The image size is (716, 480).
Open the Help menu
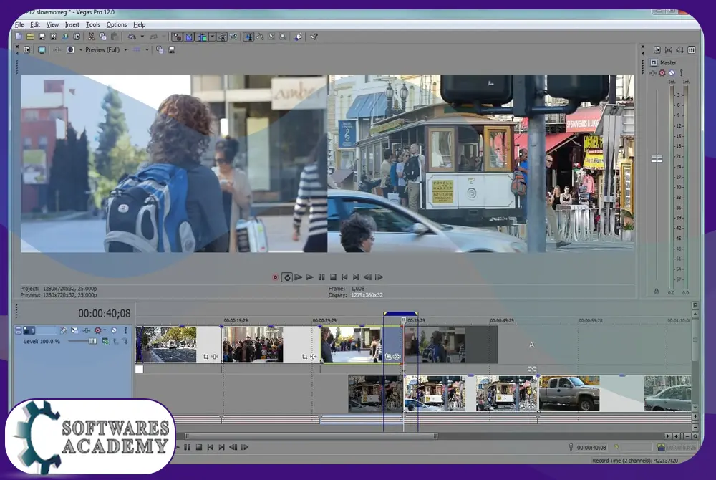140,24
